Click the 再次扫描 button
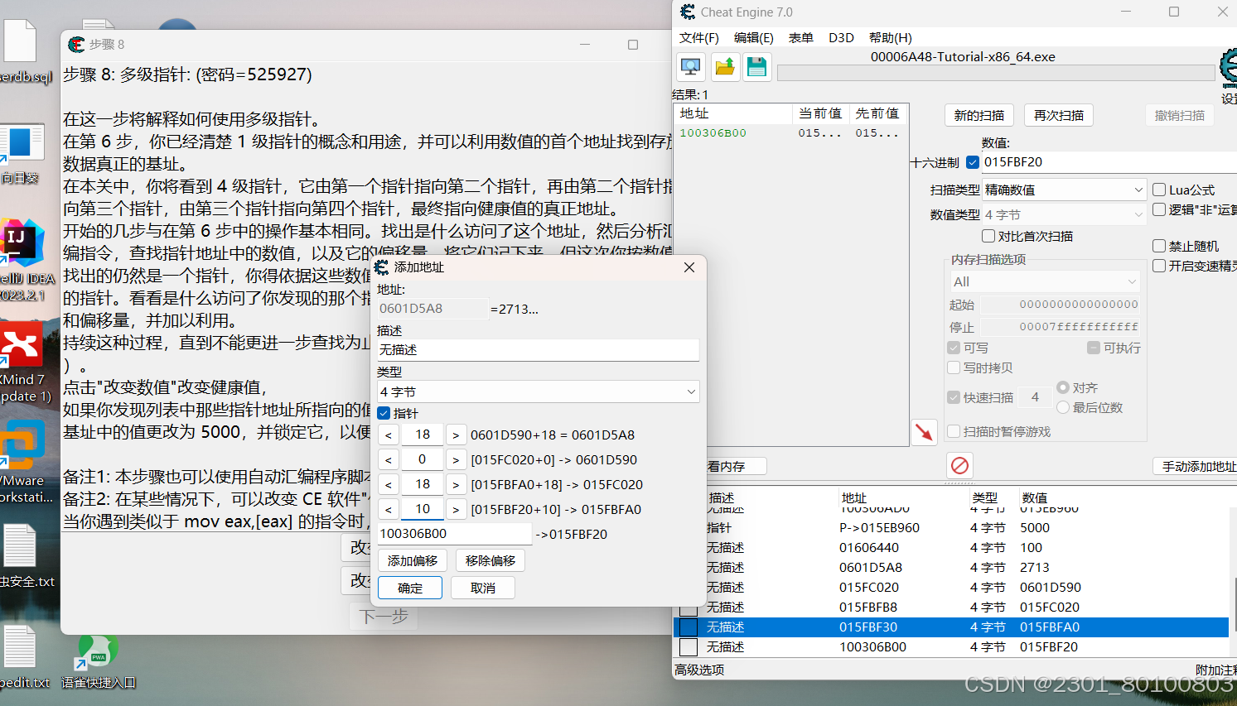Image resolution: width=1237 pixels, height=706 pixels. point(1059,115)
